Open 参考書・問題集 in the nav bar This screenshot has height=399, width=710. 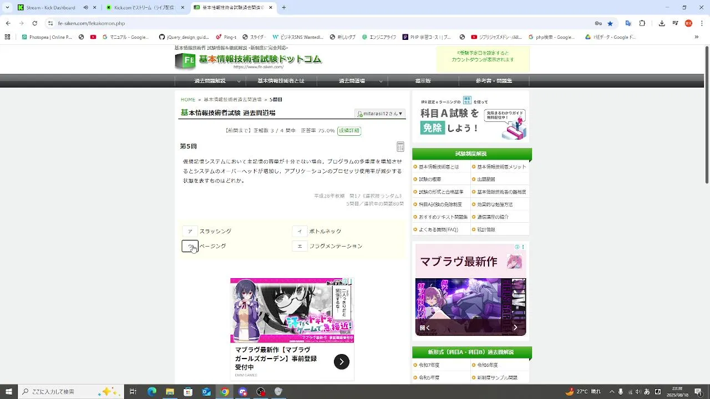point(494,81)
